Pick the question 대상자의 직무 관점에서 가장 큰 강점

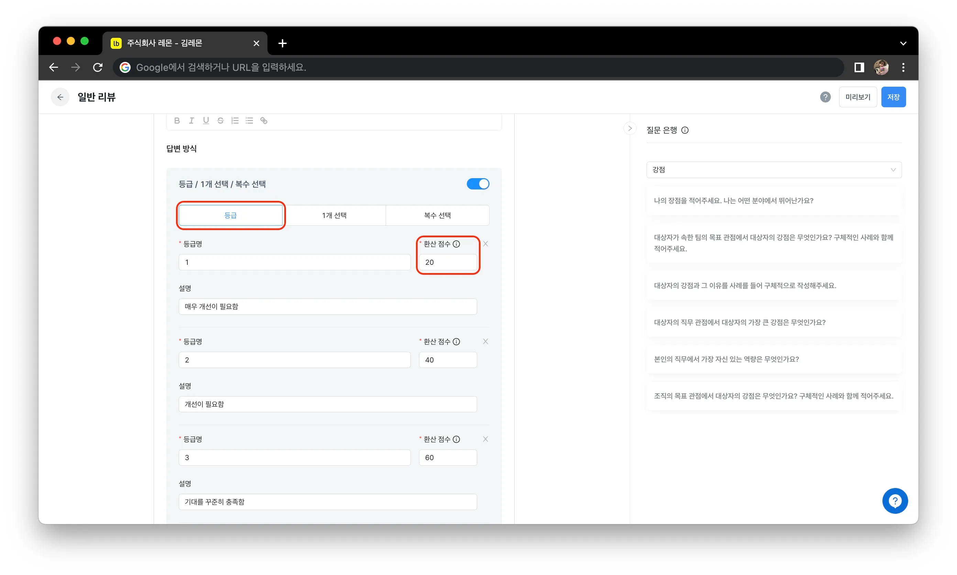coord(774,322)
